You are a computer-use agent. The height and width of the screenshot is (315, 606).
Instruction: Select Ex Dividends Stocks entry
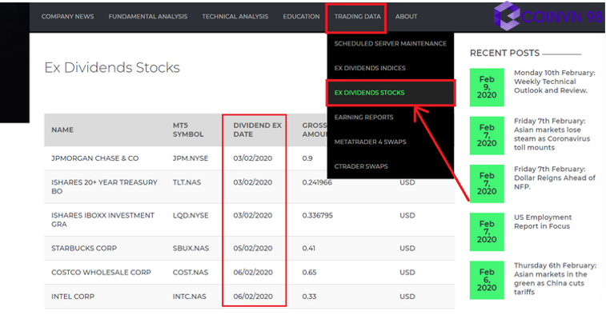(370, 93)
